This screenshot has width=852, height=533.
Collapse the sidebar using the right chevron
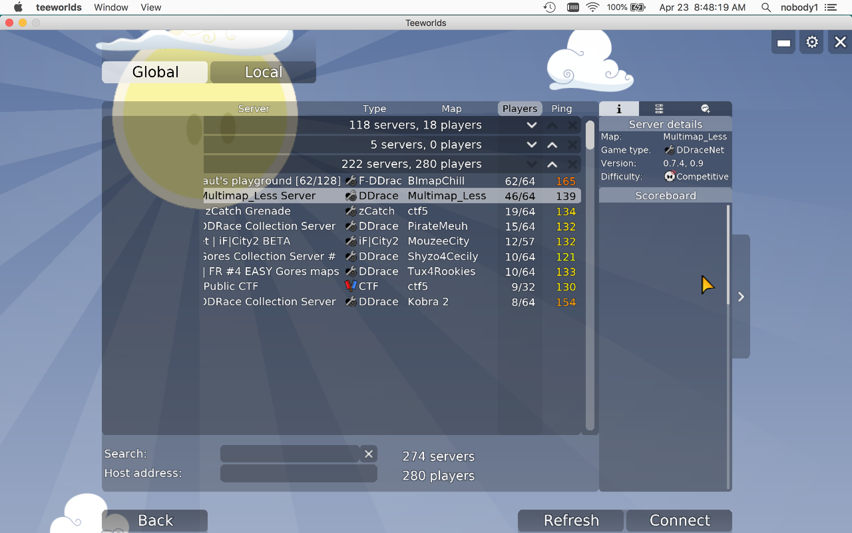[x=741, y=296]
